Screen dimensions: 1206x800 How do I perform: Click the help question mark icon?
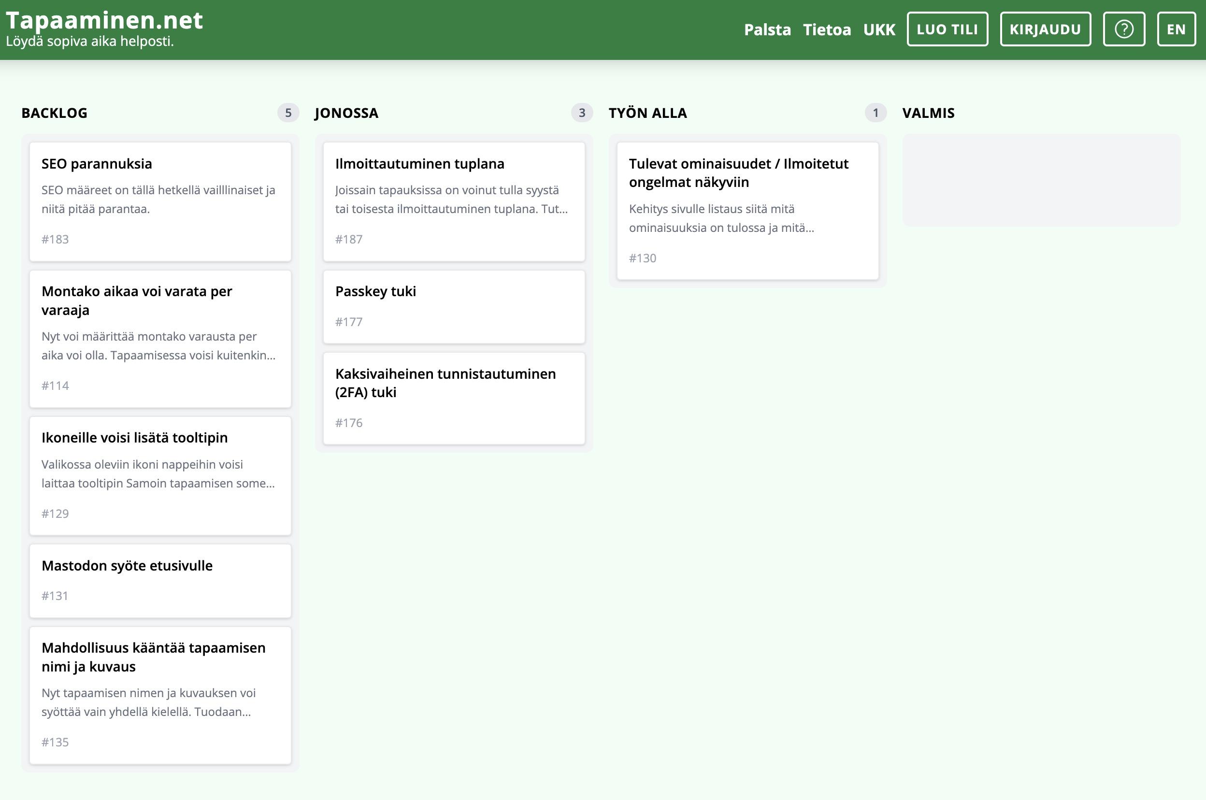click(1124, 29)
